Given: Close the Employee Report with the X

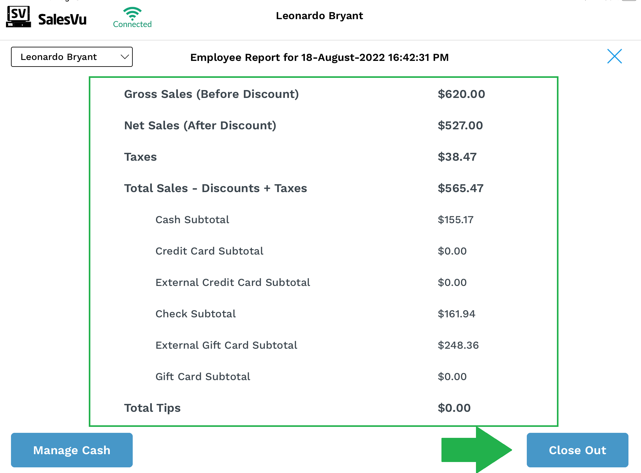Looking at the screenshot, I should click(614, 56).
